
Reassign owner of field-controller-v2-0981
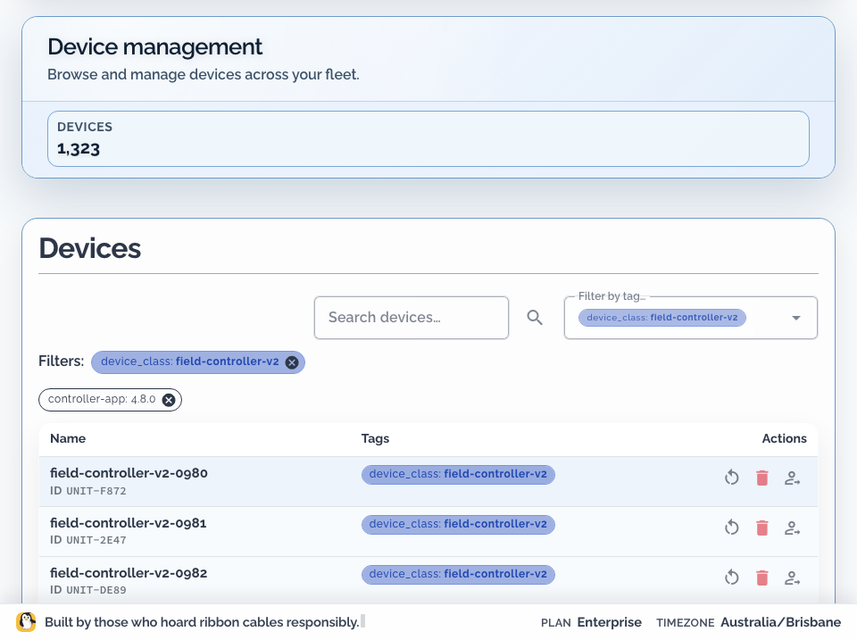click(x=792, y=528)
